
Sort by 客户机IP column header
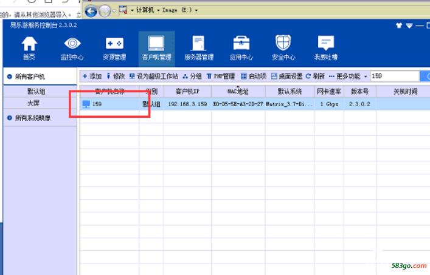[x=187, y=91]
